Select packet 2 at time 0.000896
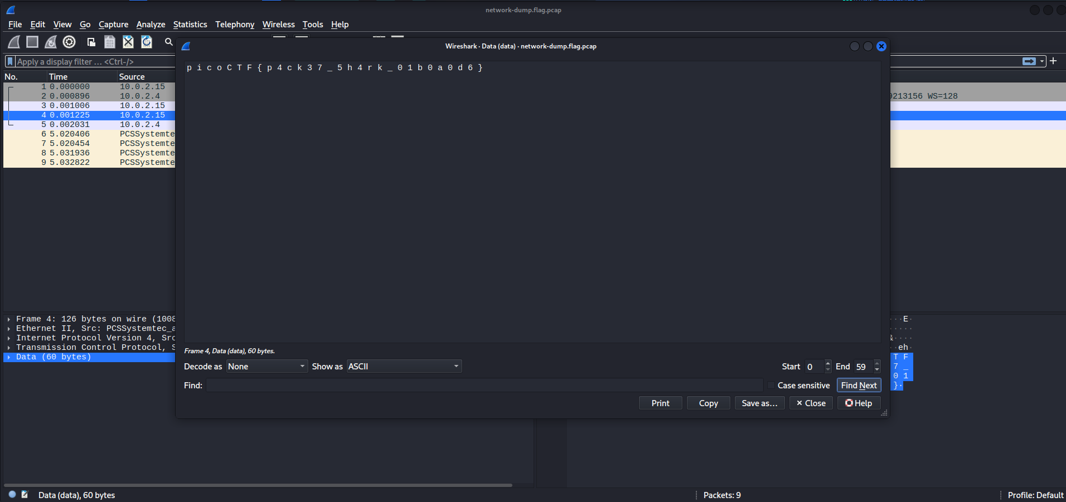 coord(89,96)
